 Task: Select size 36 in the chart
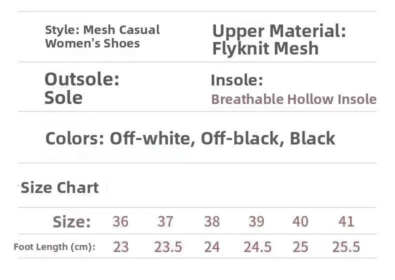(x=120, y=221)
